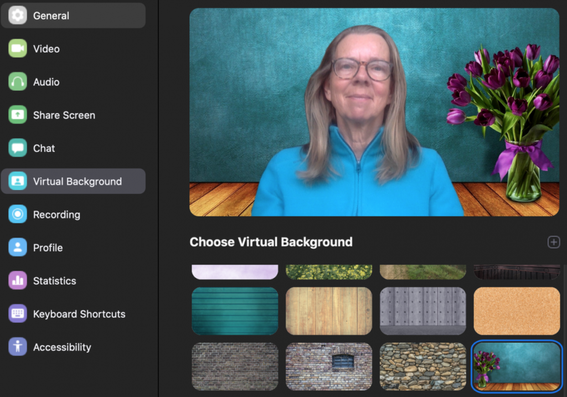Select the purple tulips teal background
Screen dimensions: 567x397
click(x=517, y=366)
